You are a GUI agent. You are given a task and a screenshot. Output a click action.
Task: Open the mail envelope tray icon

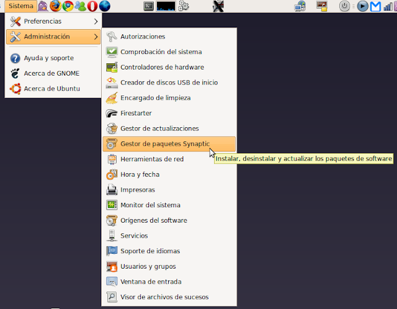375,7
